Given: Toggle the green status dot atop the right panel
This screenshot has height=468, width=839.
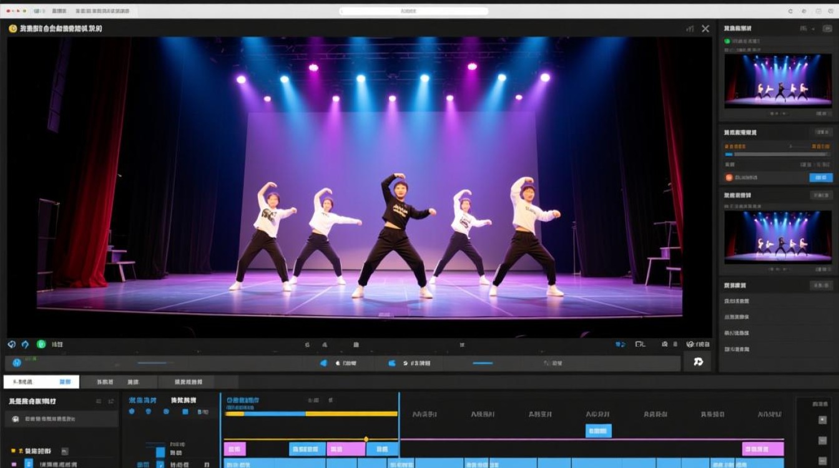Looking at the screenshot, I should (x=727, y=41).
